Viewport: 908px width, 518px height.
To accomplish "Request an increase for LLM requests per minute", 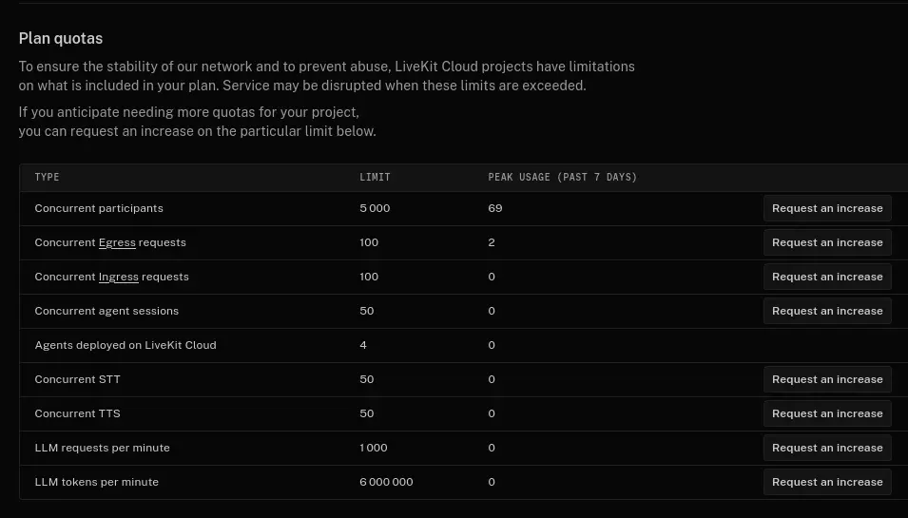I will pos(827,448).
